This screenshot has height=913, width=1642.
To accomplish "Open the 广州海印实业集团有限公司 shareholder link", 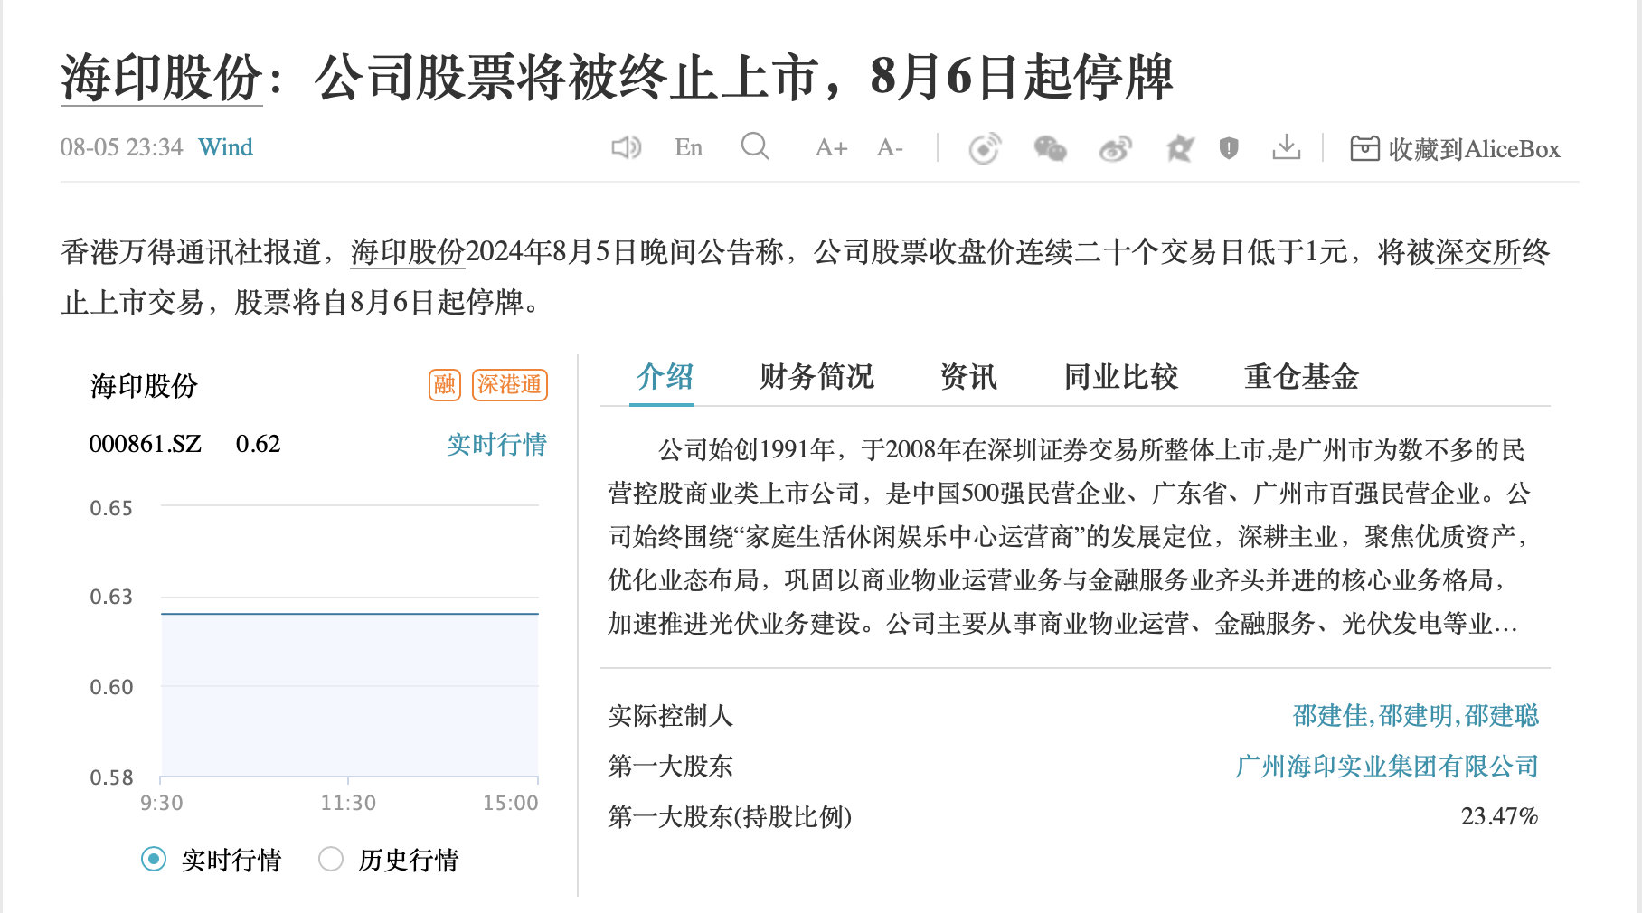I will click(x=1390, y=767).
